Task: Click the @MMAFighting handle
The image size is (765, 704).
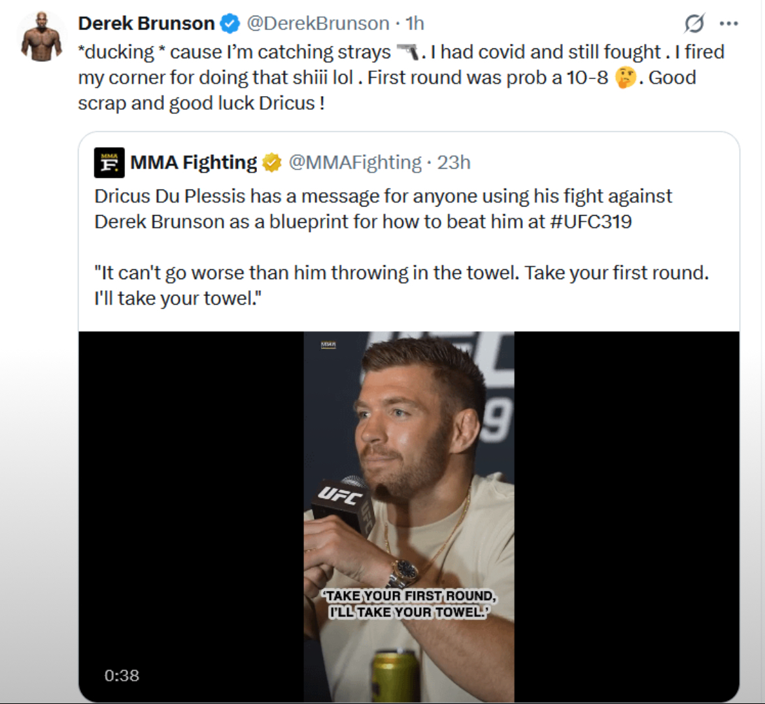Action: click(355, 162)
